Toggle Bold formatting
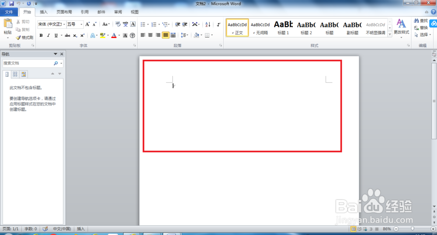Image resolution: width=437 pixels, height=235 pixels. pos(41,35)
